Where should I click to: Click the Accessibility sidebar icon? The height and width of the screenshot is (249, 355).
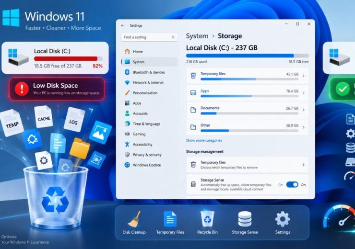click(x=127, y=144)
